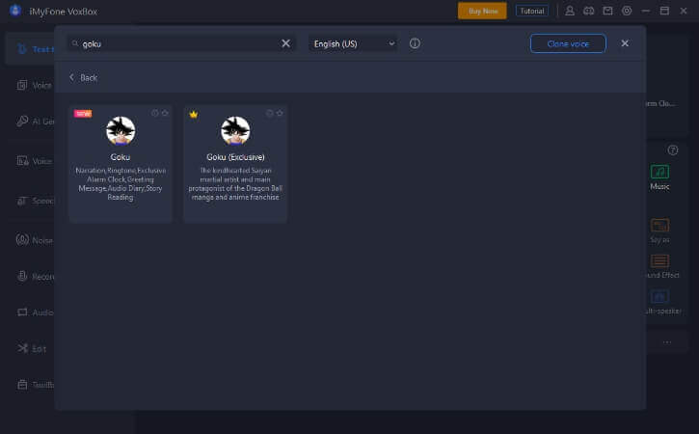This screenshot has height=434, width=699.
Task: Close the voice selection dialog
Action: click(x=625, y=43)
